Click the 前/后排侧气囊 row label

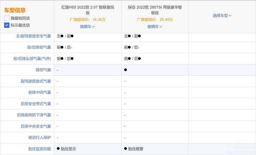coord(39,47)
